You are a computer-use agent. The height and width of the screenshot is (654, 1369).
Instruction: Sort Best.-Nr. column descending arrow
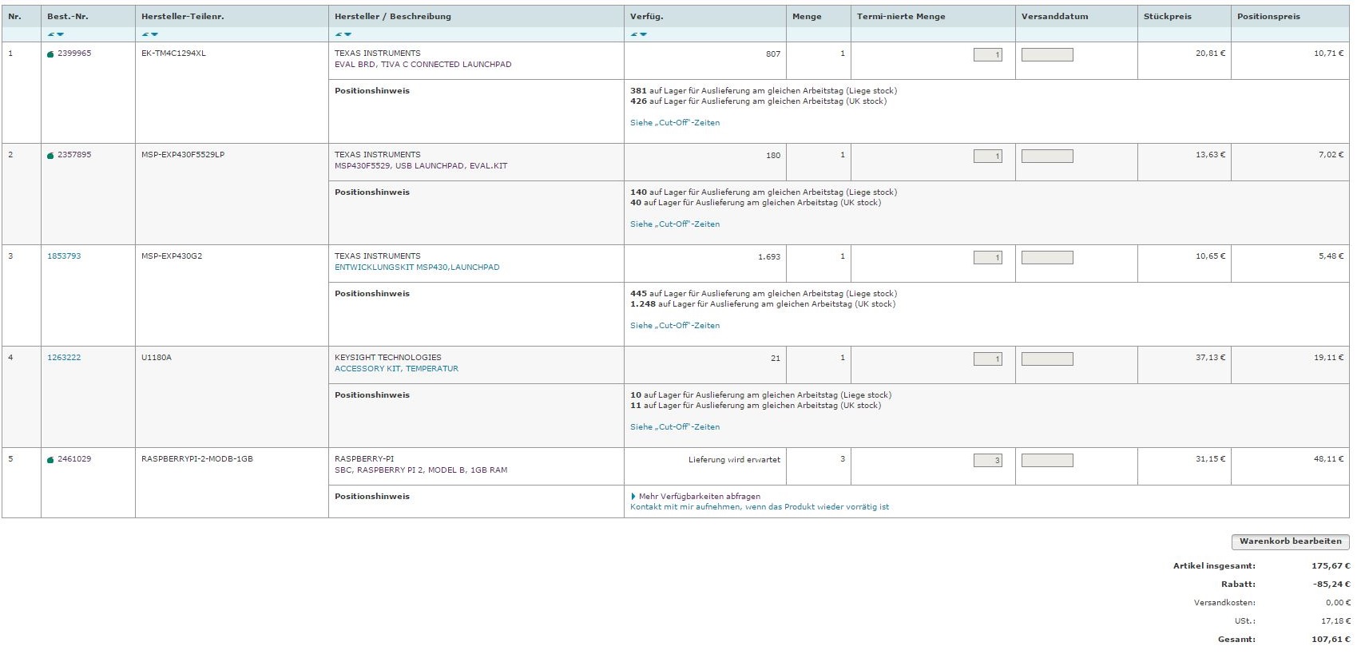tap(60, 34)
